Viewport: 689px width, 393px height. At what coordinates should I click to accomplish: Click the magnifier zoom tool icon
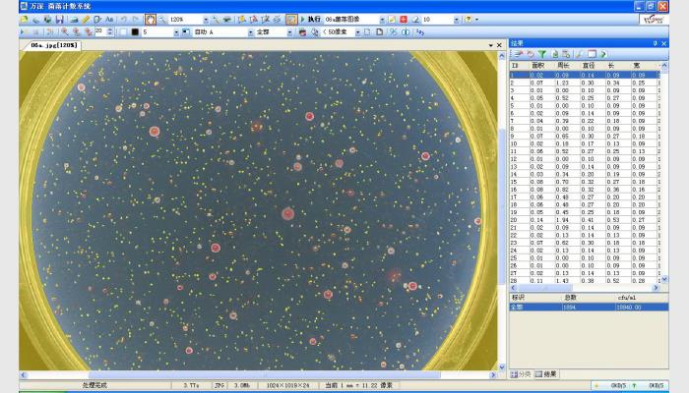[162, 19]
